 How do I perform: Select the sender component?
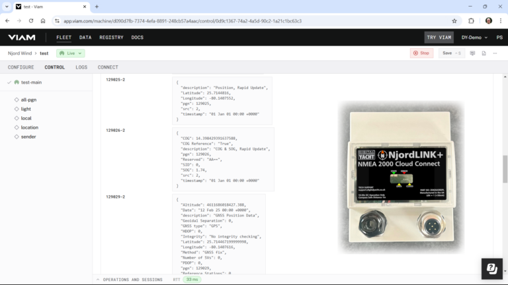(28, 137)
